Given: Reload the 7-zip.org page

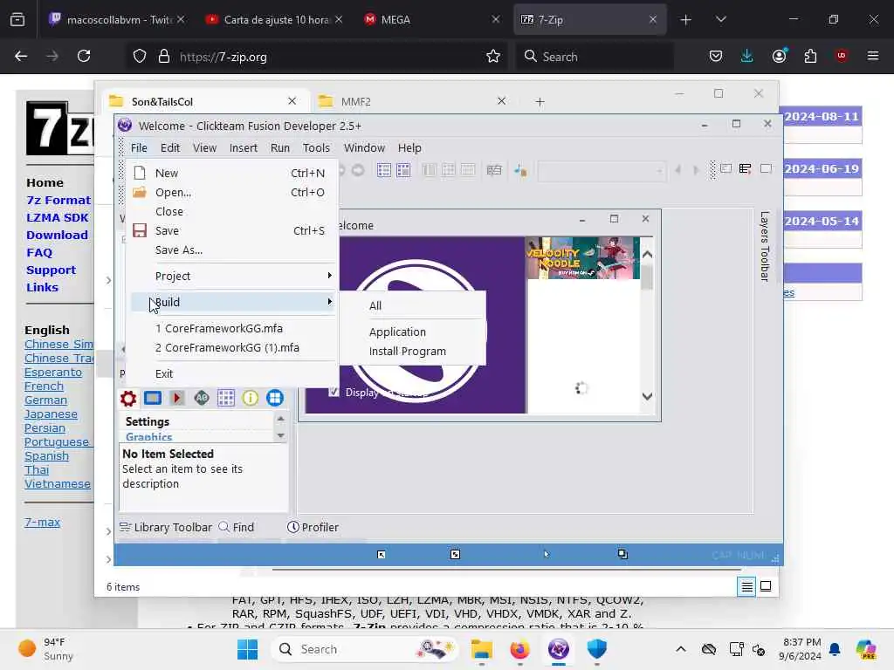Looking at the screenshot, I should click(x=84, y=56).
